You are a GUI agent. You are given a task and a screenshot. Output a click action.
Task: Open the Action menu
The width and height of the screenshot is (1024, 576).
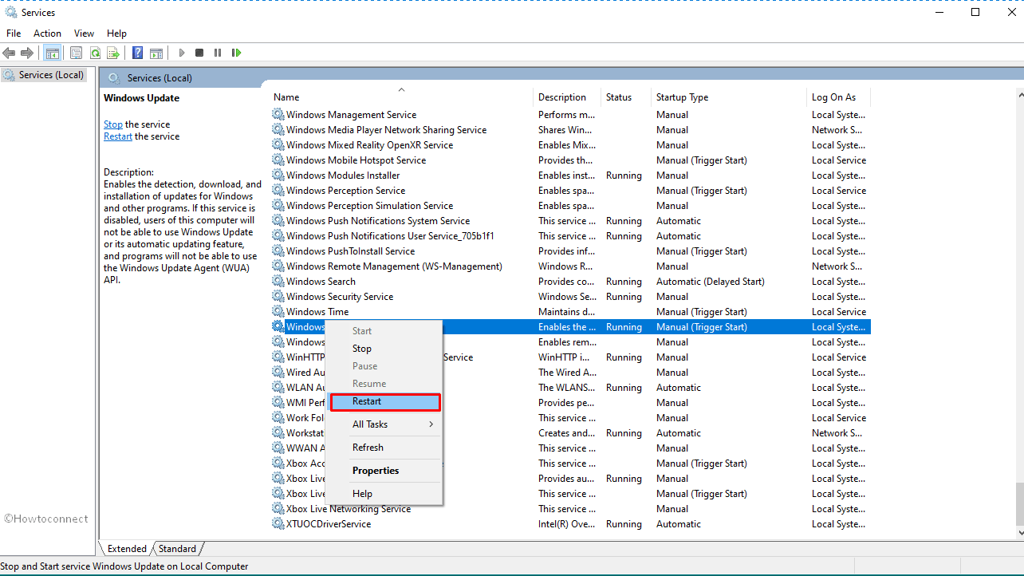(47, 33)
